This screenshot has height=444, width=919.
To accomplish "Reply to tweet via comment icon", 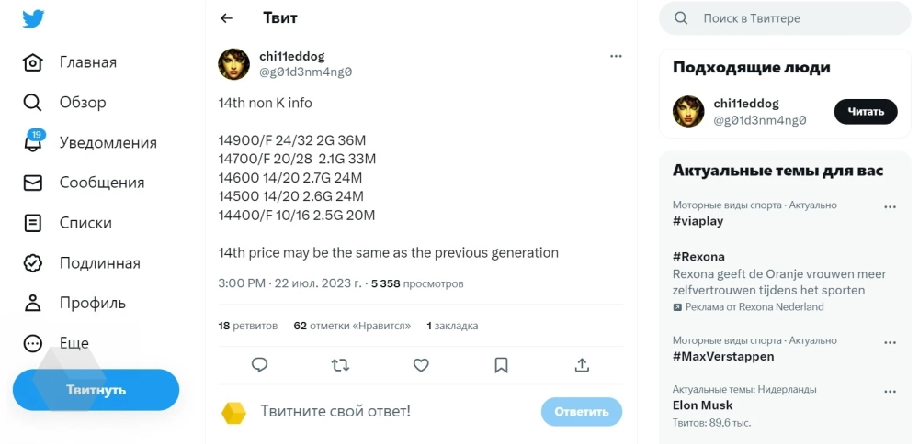I will click(259, 365).
